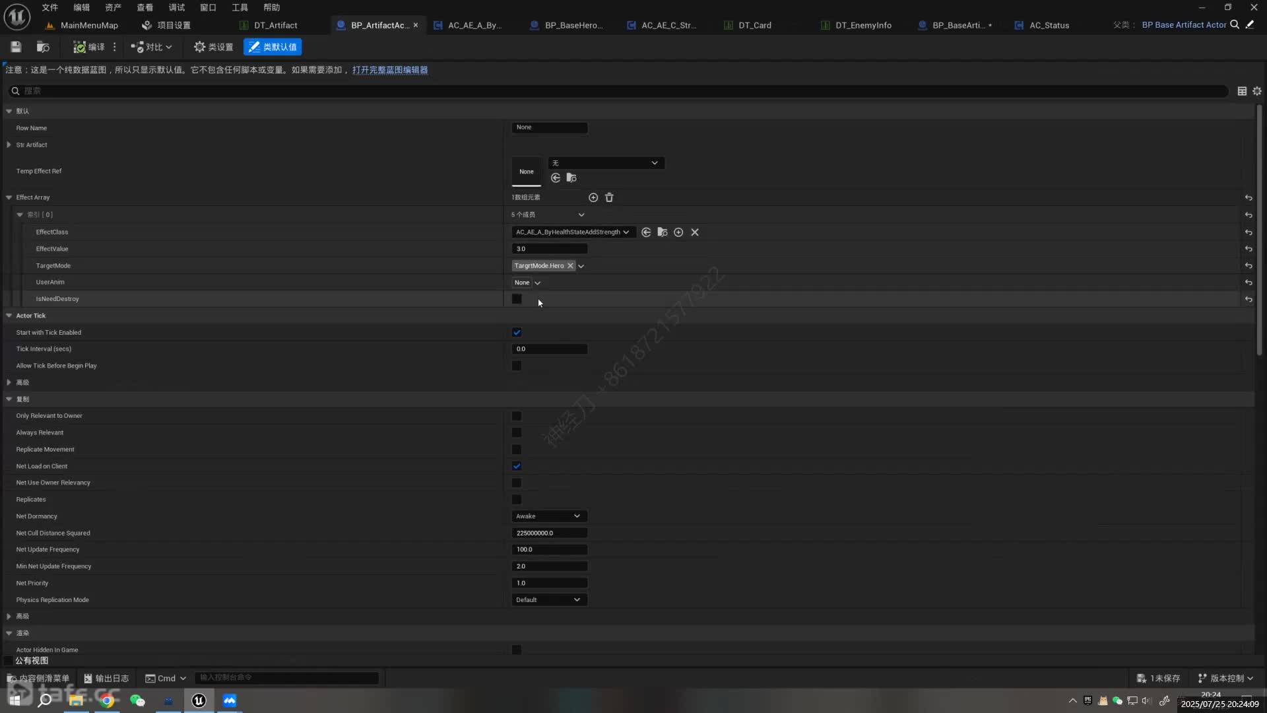Screen dimensions: 1267x713
Task: Clear the EffectClass value with X icon
Action: 695,232
